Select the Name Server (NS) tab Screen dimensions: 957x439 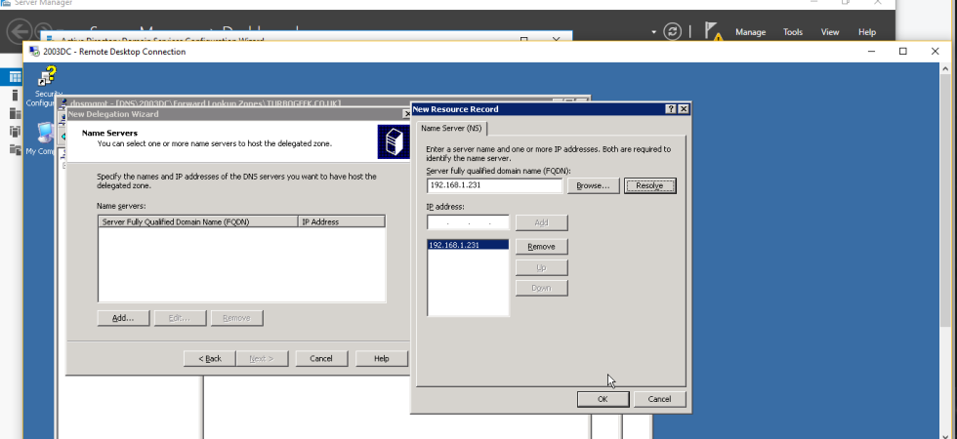[x=451, y=129]
